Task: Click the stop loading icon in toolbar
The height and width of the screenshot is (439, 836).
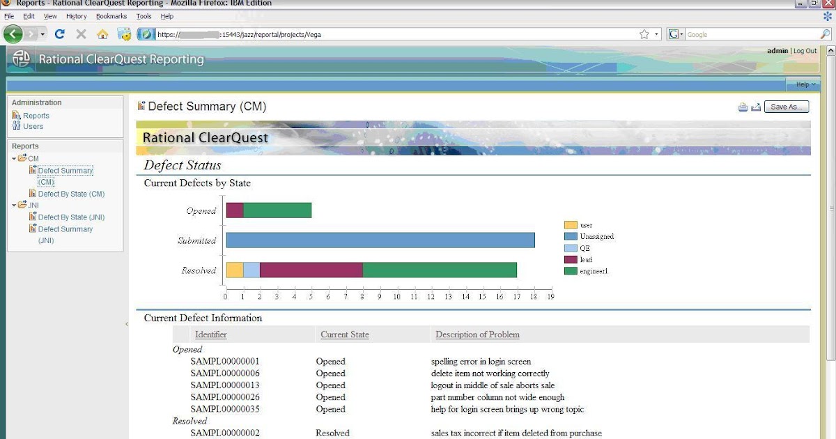Action: pos(80,33)
